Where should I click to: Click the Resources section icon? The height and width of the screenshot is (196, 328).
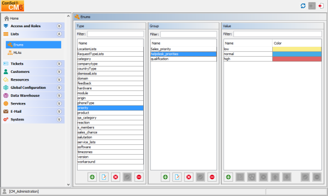point(6,79)
